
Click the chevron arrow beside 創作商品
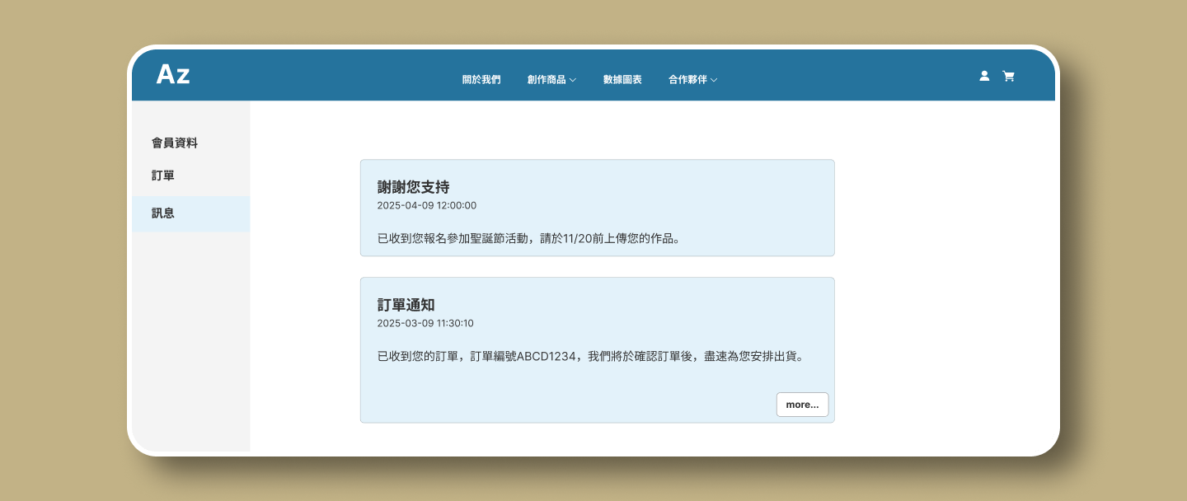tap(573, 80)
